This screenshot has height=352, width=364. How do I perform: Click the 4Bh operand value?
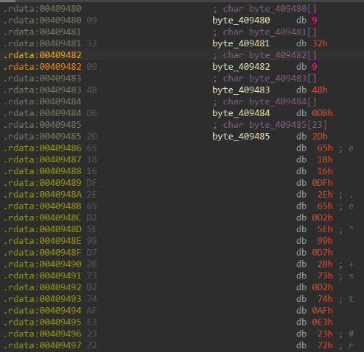click(320, 90)
